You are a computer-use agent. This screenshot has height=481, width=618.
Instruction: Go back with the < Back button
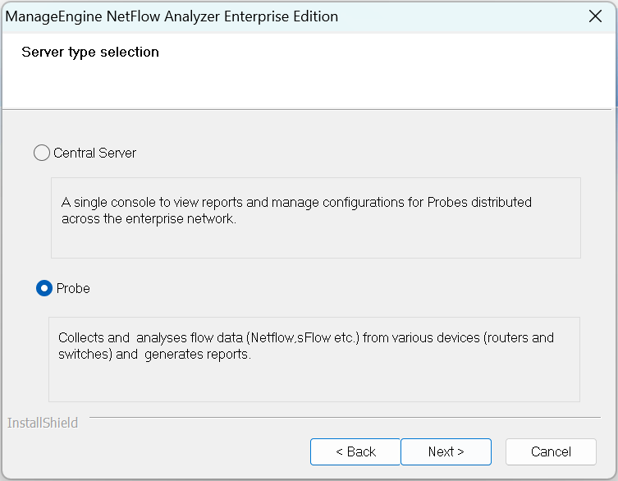[355, 451]
